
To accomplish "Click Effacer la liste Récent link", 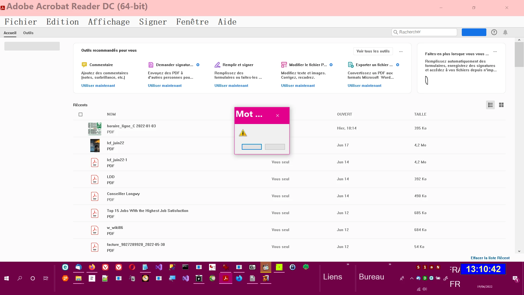I will coord(490,258).
